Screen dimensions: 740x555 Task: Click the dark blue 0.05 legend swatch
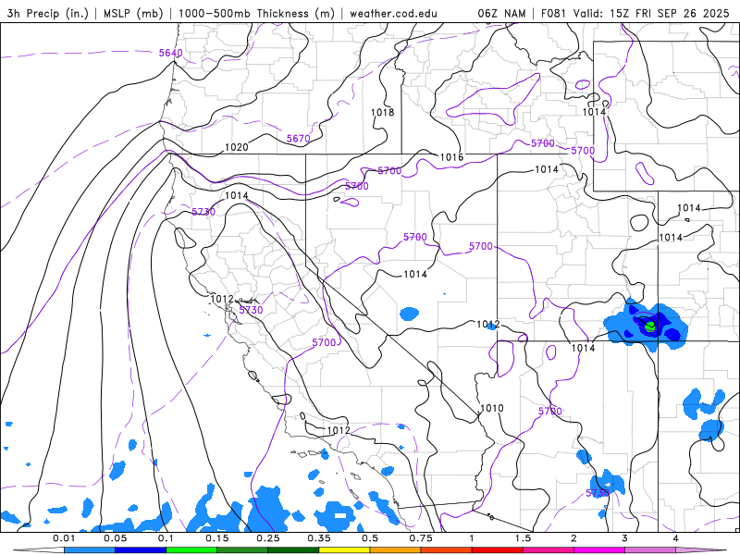(x=141, y=550)
